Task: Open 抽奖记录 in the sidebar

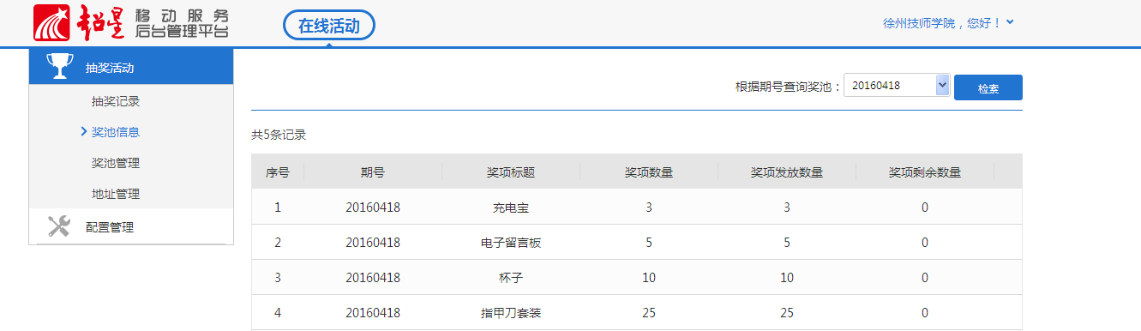Action: click(x=116, y=101)
